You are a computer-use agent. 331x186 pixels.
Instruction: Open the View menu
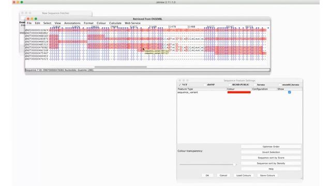[x=57, y=23]
